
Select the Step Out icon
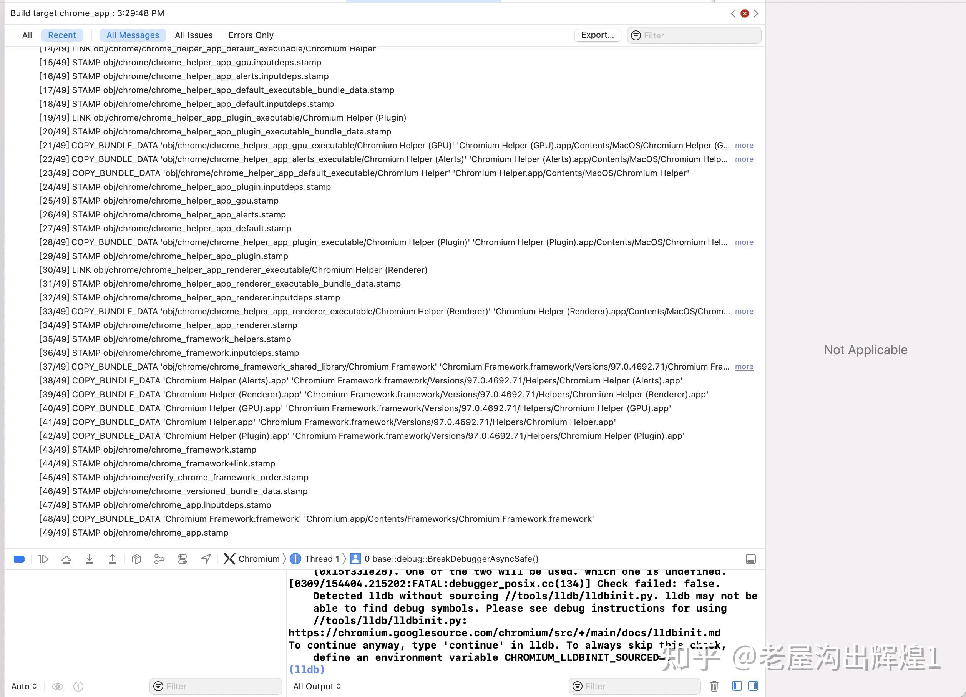[x=112, y=559]
